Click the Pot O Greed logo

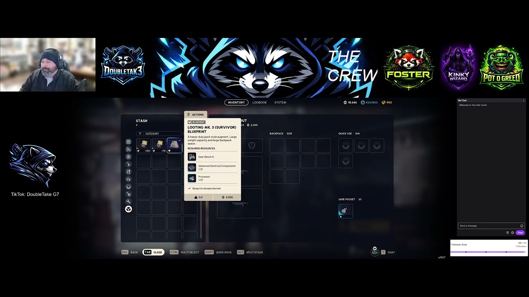pyautogui.click(x=502, y=68)
